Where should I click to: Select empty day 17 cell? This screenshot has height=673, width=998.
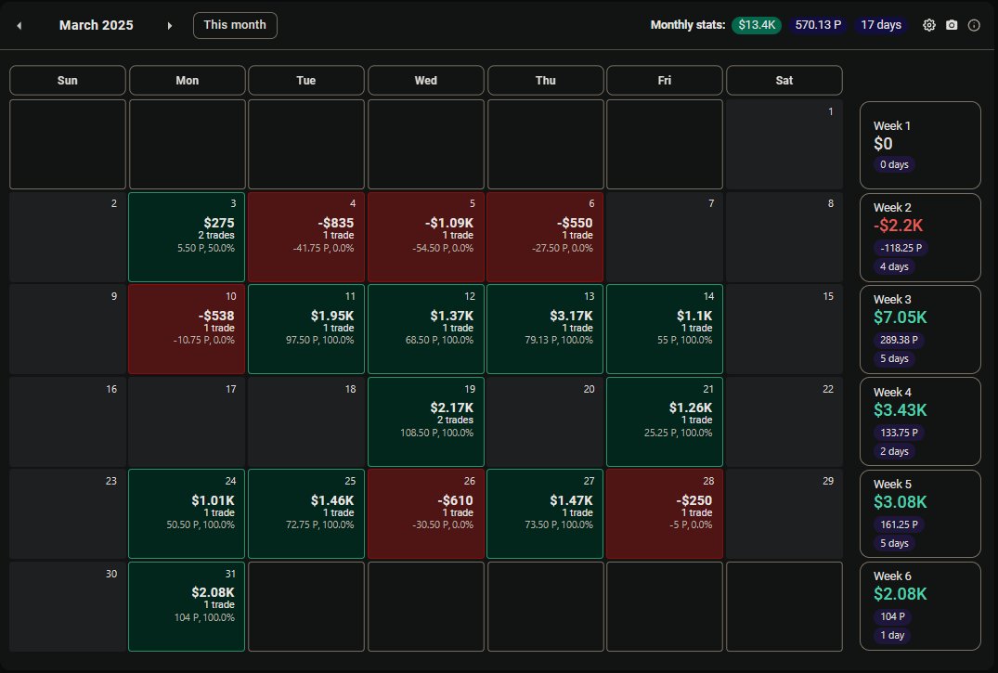pyautogui.click(x=187, y=421)
